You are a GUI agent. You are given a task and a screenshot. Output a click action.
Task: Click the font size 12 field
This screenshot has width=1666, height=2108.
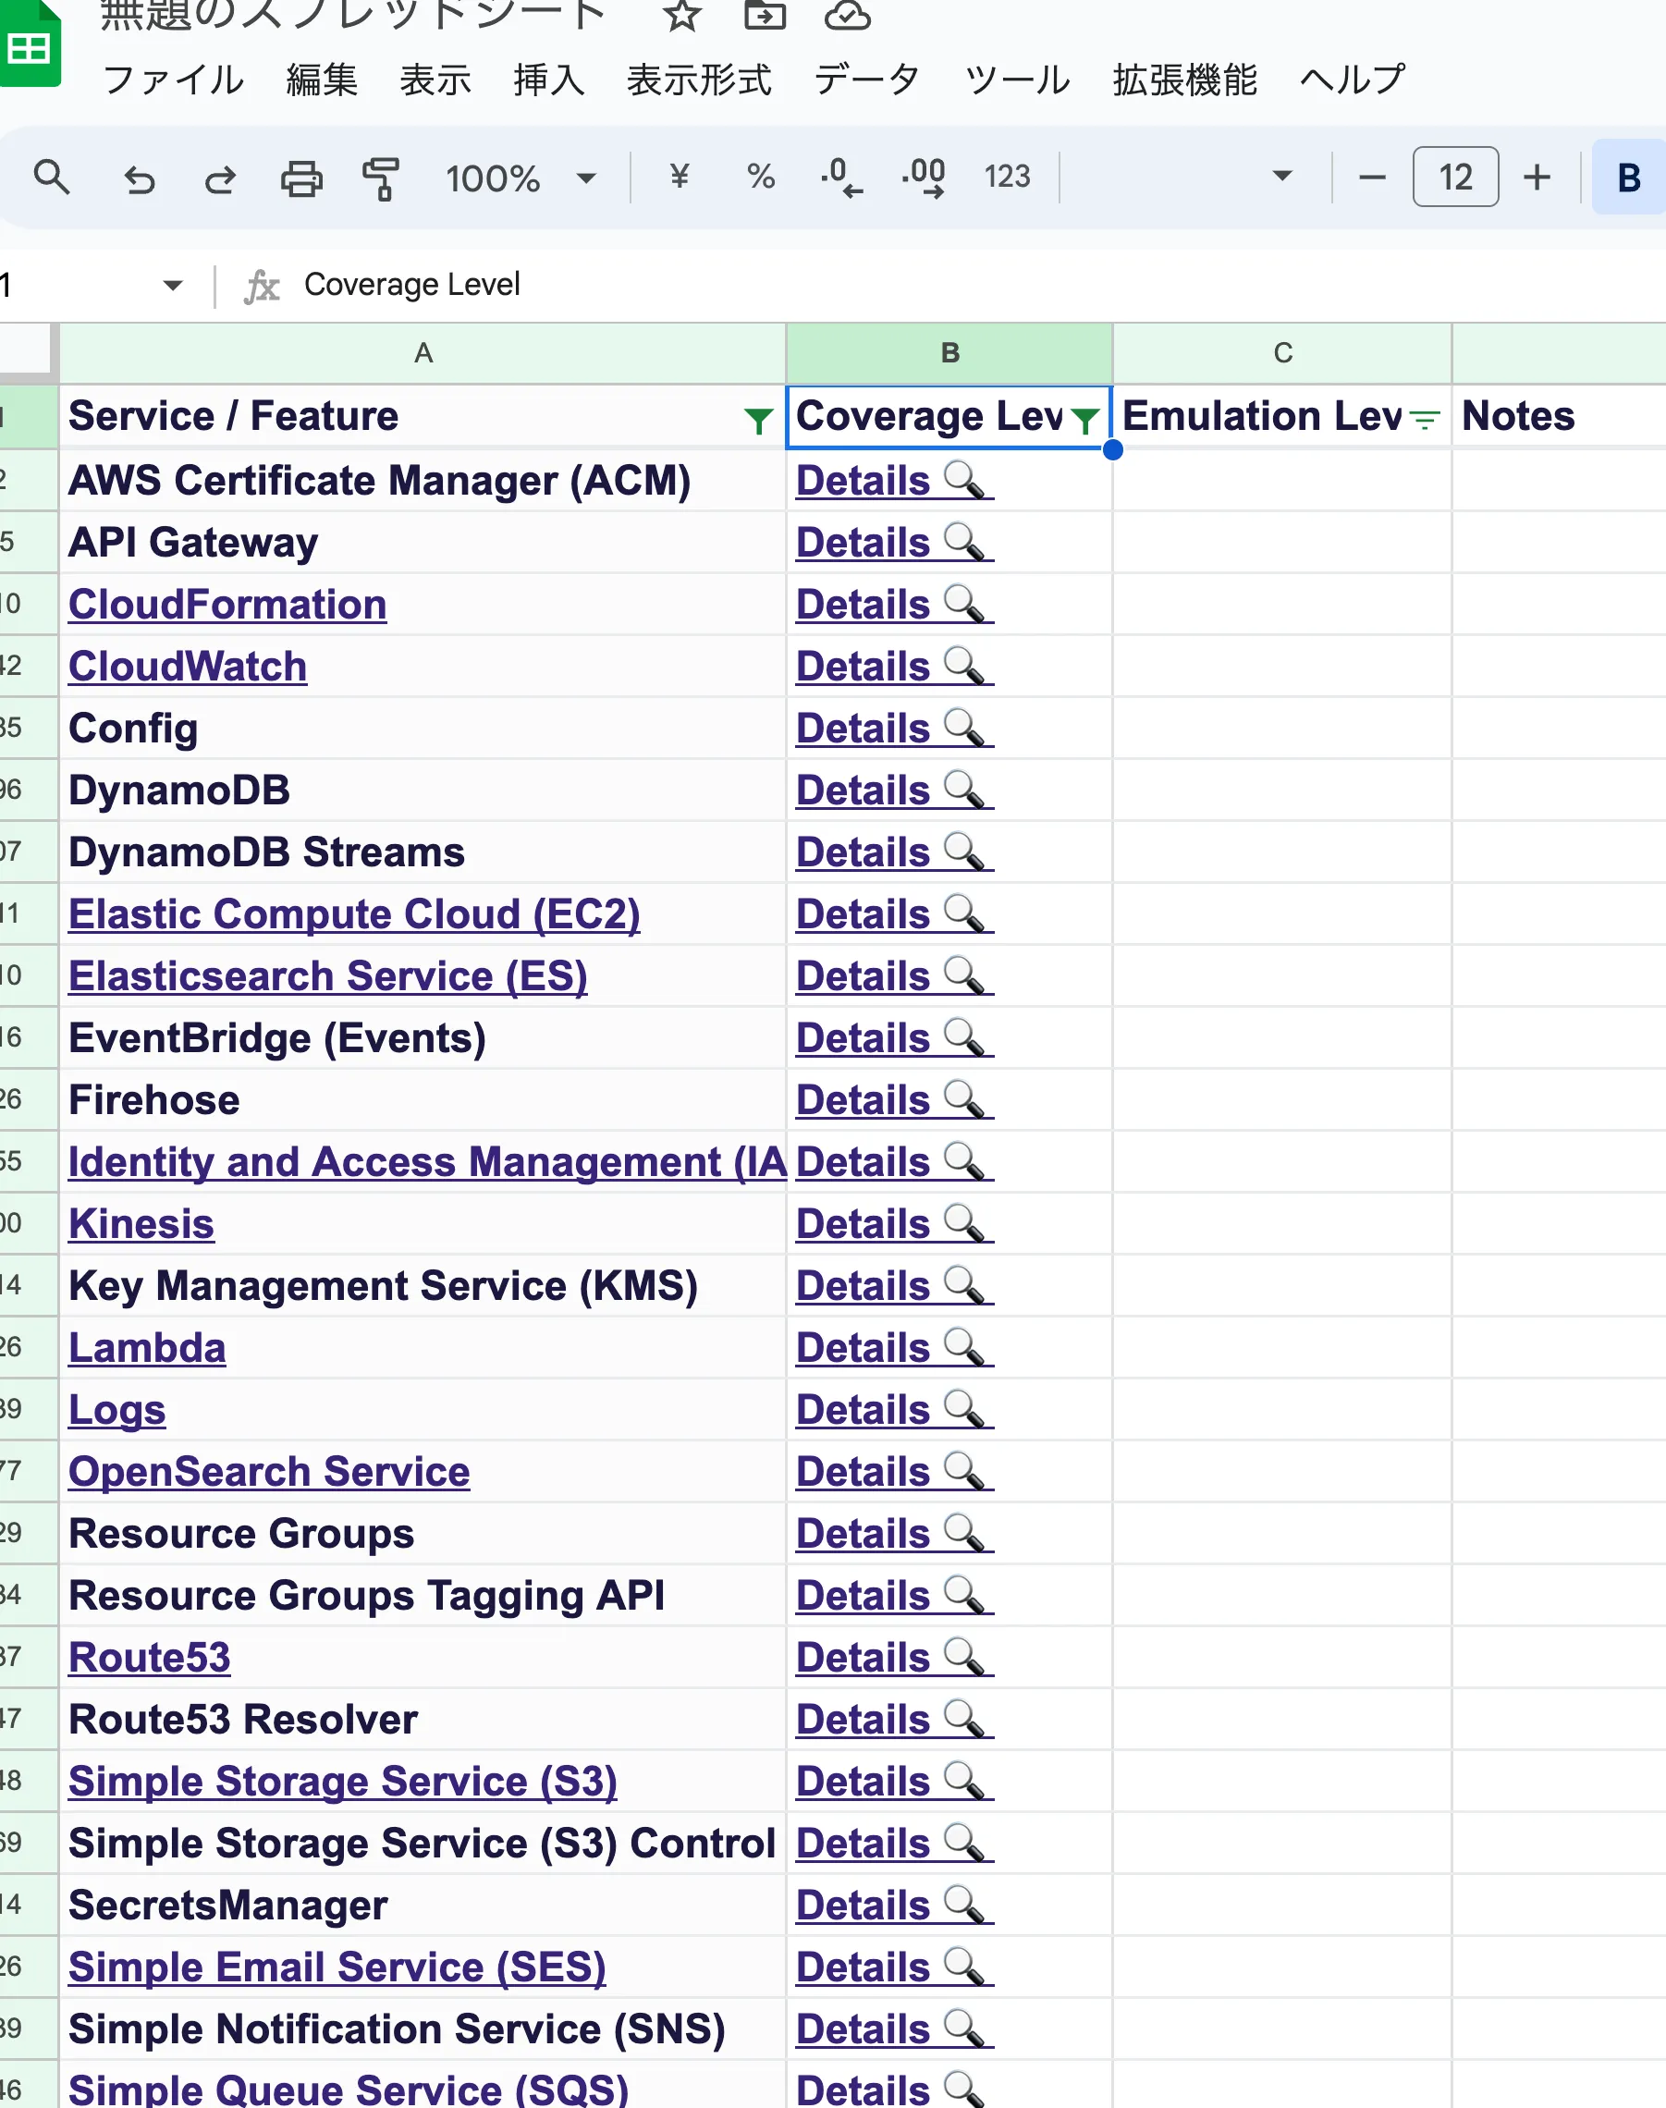pos(1454,178)
